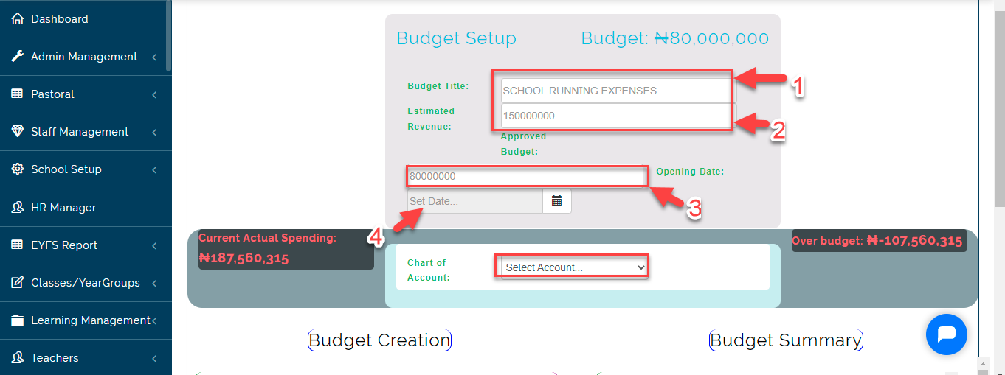Open the Staff Management menu item

pos(86,132)
